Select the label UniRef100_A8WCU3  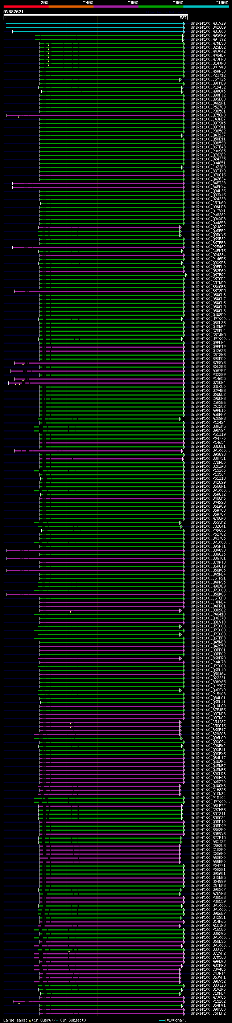tap(208, 311)
